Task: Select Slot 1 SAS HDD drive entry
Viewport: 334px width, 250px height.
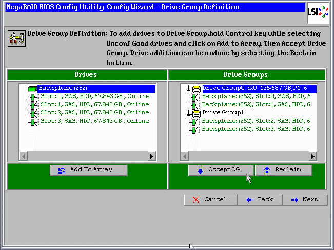Action: (x=94, y=105)
